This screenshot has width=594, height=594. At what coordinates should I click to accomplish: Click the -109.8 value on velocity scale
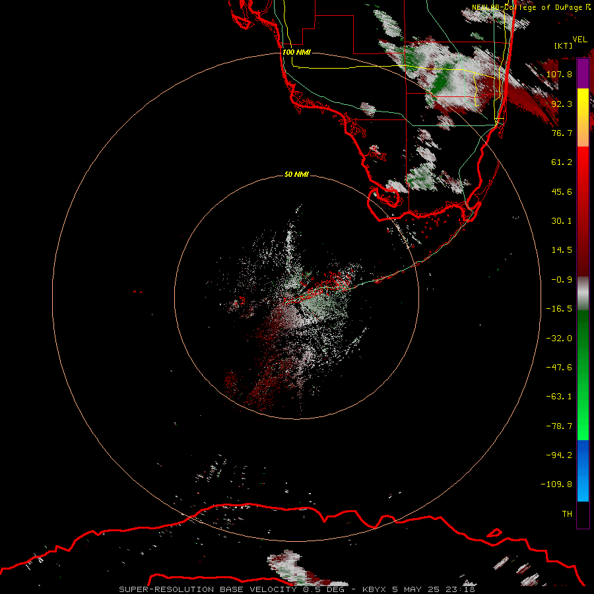556,484
